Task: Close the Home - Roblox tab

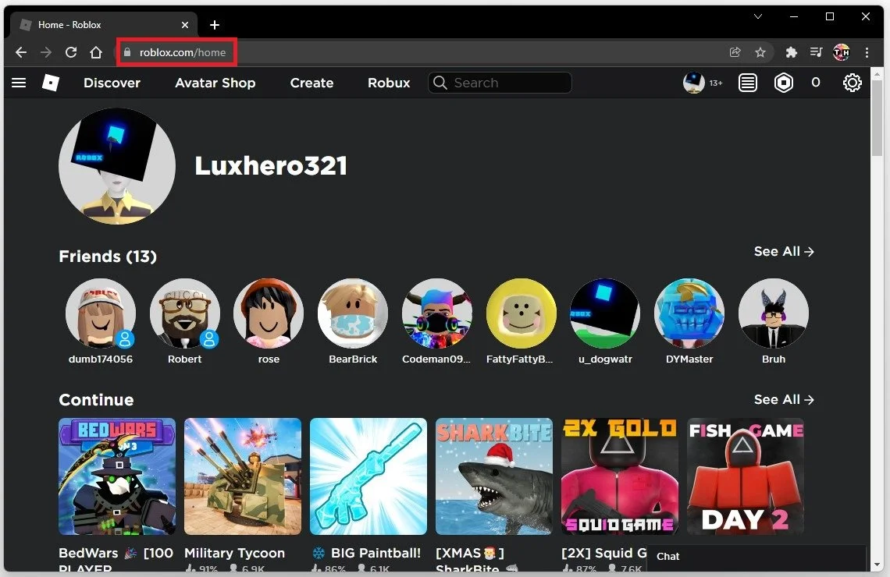Action: click(185, 25)
